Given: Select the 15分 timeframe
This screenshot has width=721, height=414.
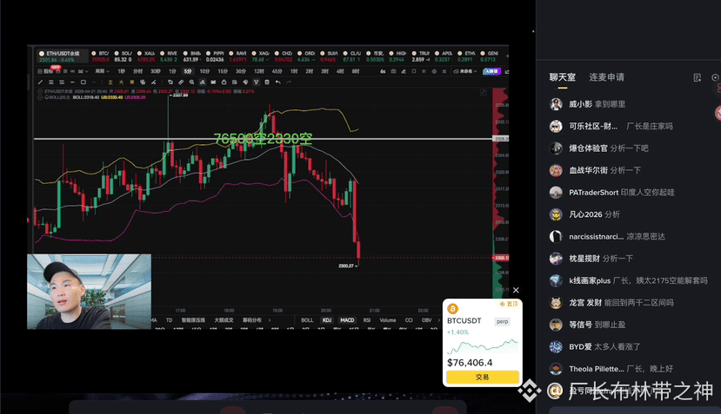Looking at the screenshot, I should pos(223,71).
